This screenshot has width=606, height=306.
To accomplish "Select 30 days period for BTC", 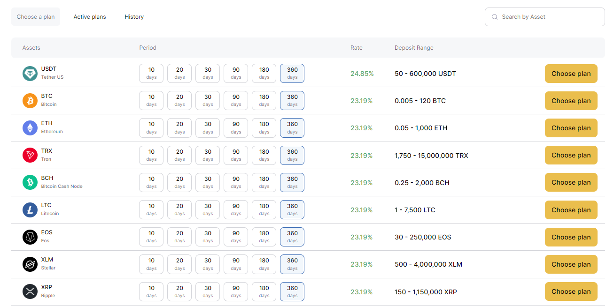I will click(208, 101).
